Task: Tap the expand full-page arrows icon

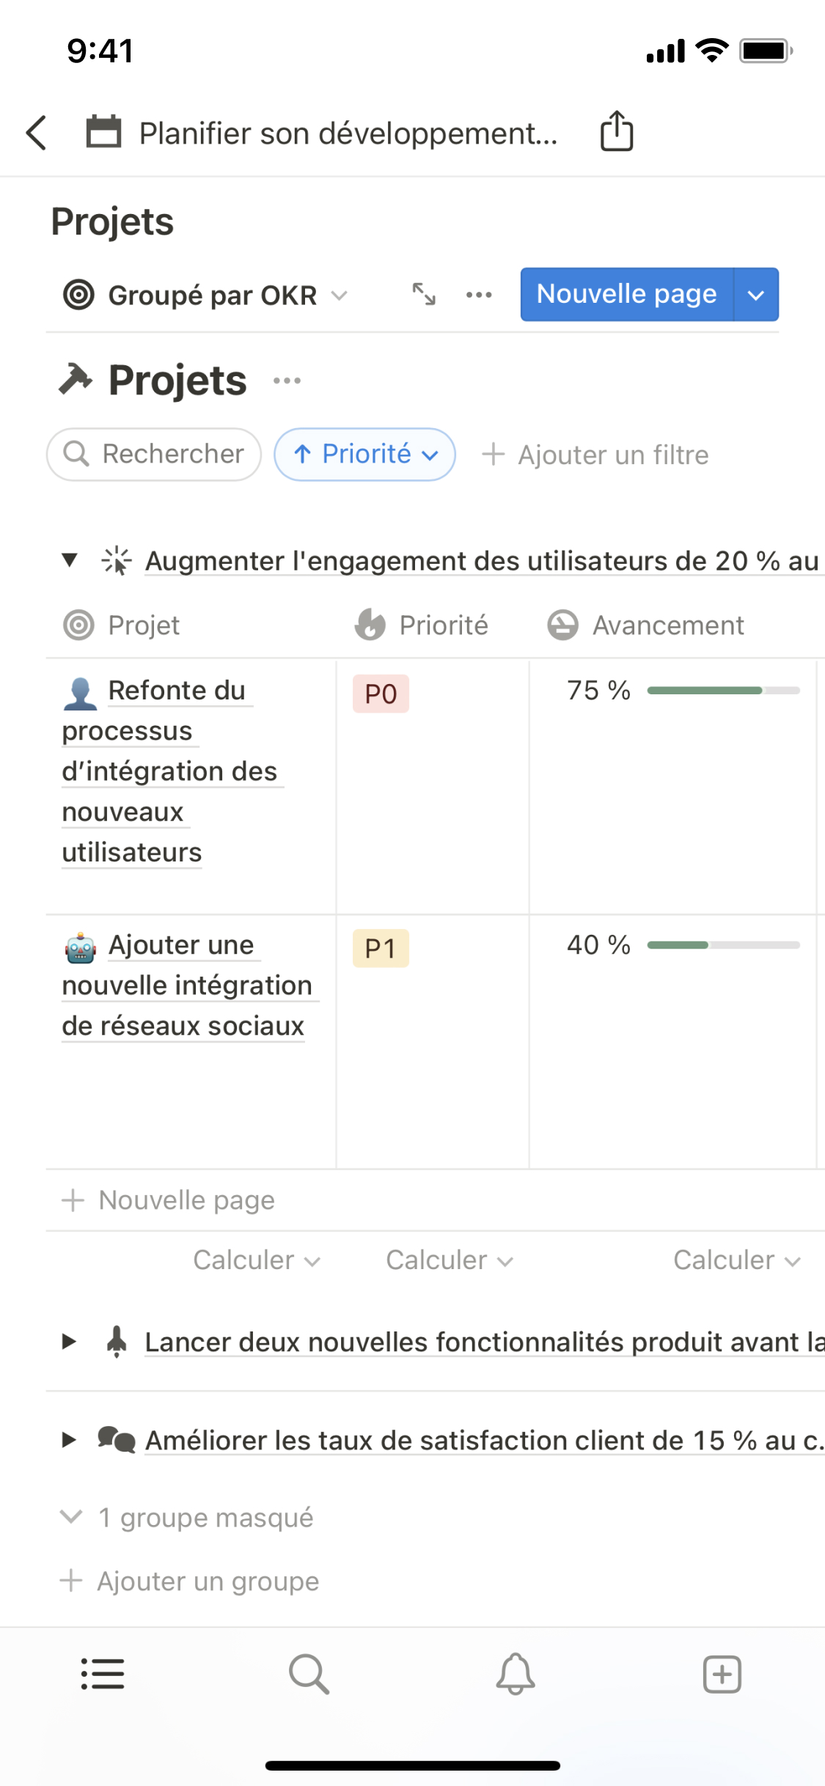Action: (x=424, y=294)
